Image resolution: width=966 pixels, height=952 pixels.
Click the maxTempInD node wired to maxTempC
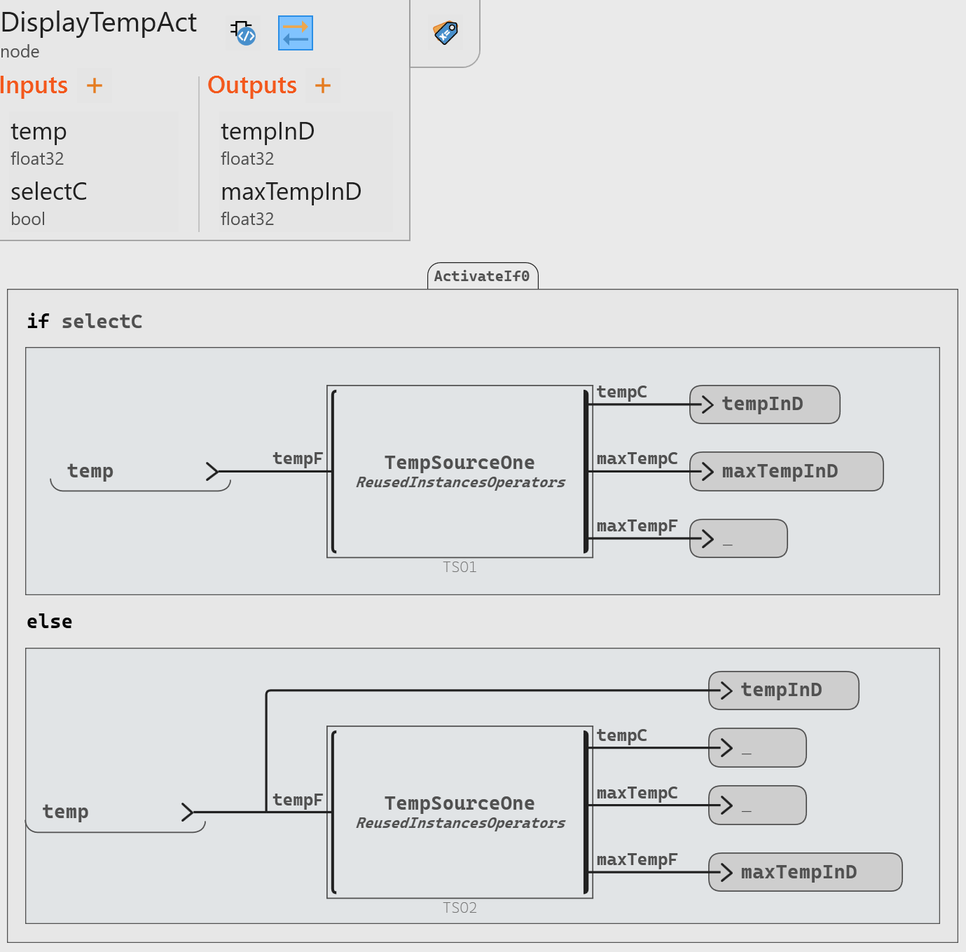click(x=786, y=471)
